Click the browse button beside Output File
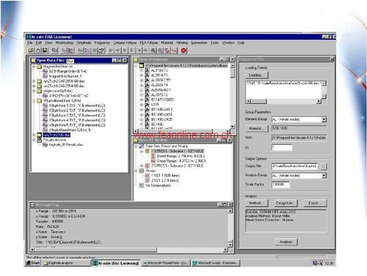The height and width of the screenshot is (276, 367). [x=323, y=167]
